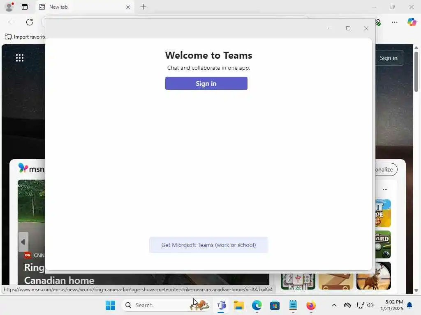
Task: Open the OneDrive cloud tray icon
Action: pyautogui.click(x=347, y=305)
